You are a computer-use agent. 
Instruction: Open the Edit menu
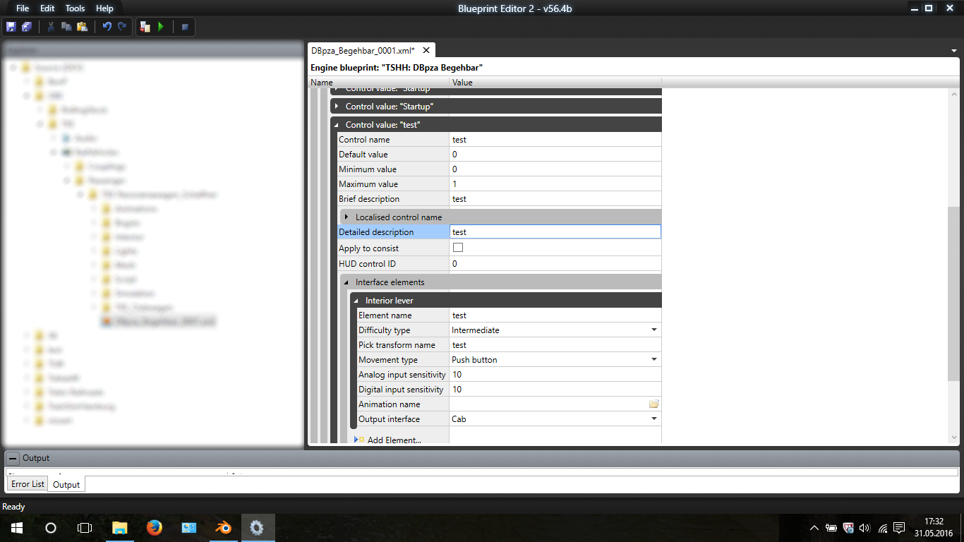click(x=47, y=8)
